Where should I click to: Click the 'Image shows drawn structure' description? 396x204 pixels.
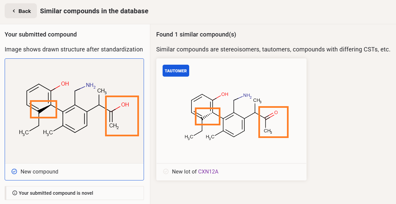[x=73, y=49]
